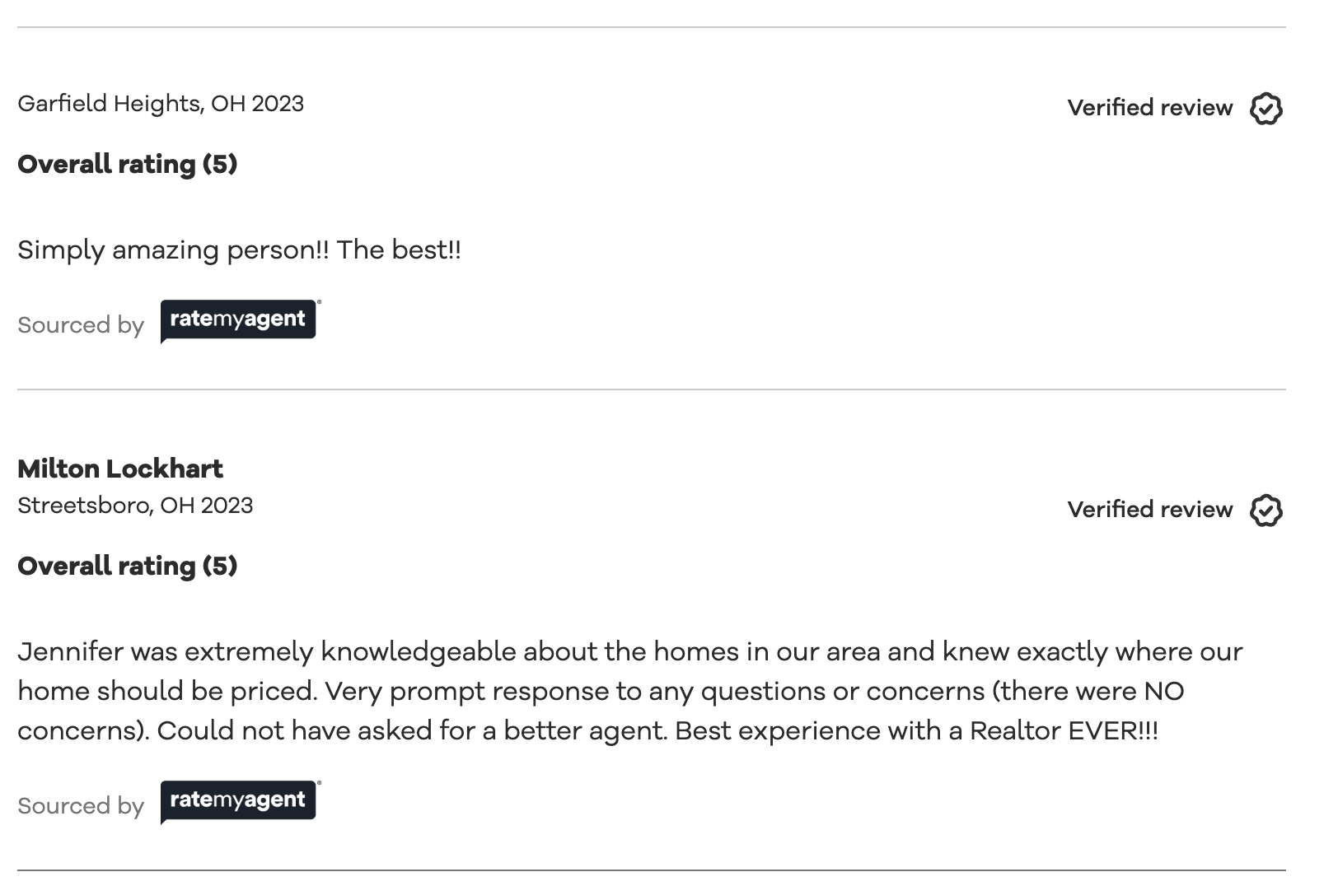Screen dimensions: 1338x886
Task: Click the divider line between the two reviews
Action: click(x=651, y=389)
